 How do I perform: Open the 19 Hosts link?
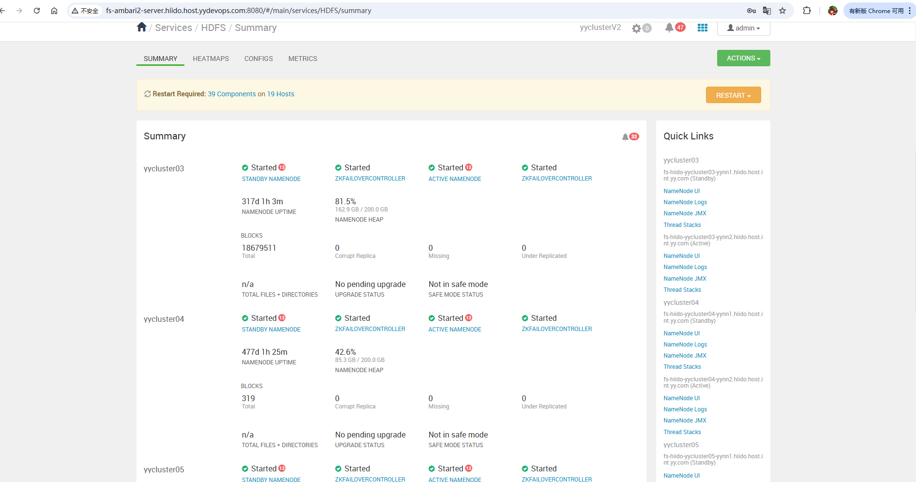pyautogui.click(x=281, y=94)
